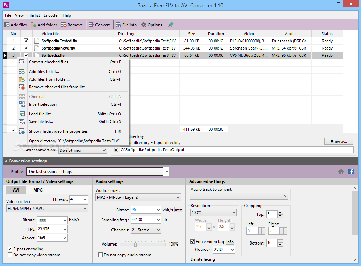Toggle 2-pass encoding checkbox
Screen dimensions: 361x266
point(10,249)
